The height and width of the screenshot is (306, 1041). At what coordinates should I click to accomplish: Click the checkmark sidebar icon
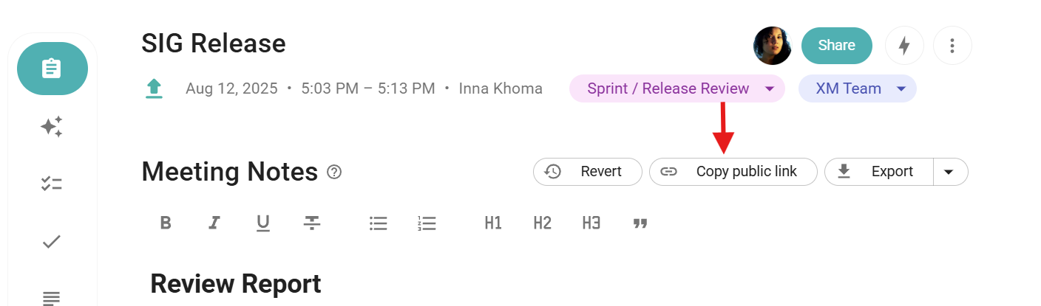click(52, 241)
